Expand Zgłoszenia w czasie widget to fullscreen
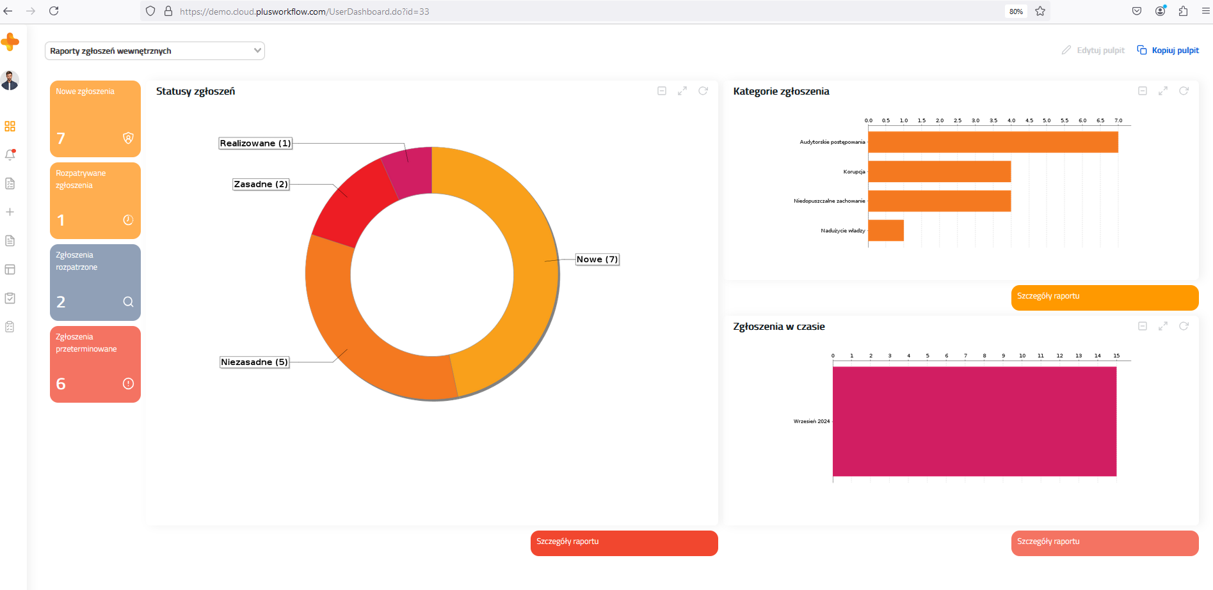The image size is (1213, 590). coord(1163,327)
